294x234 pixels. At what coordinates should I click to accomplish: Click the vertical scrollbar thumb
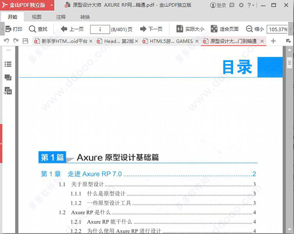290,63
